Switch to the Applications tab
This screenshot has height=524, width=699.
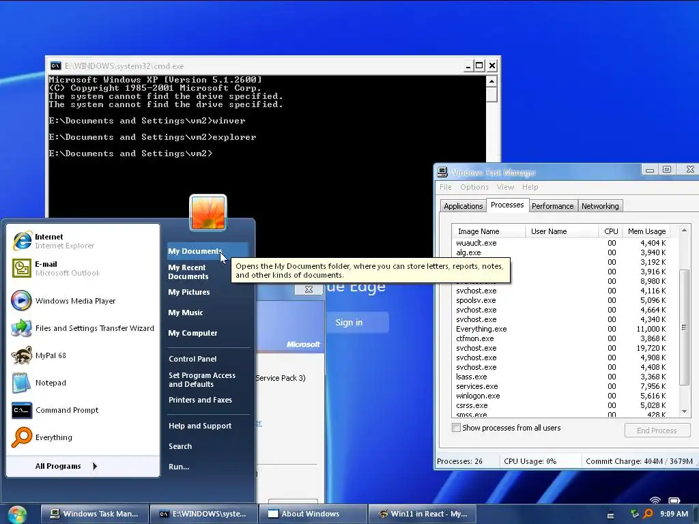pyautogui.click(x=463, y=206)
